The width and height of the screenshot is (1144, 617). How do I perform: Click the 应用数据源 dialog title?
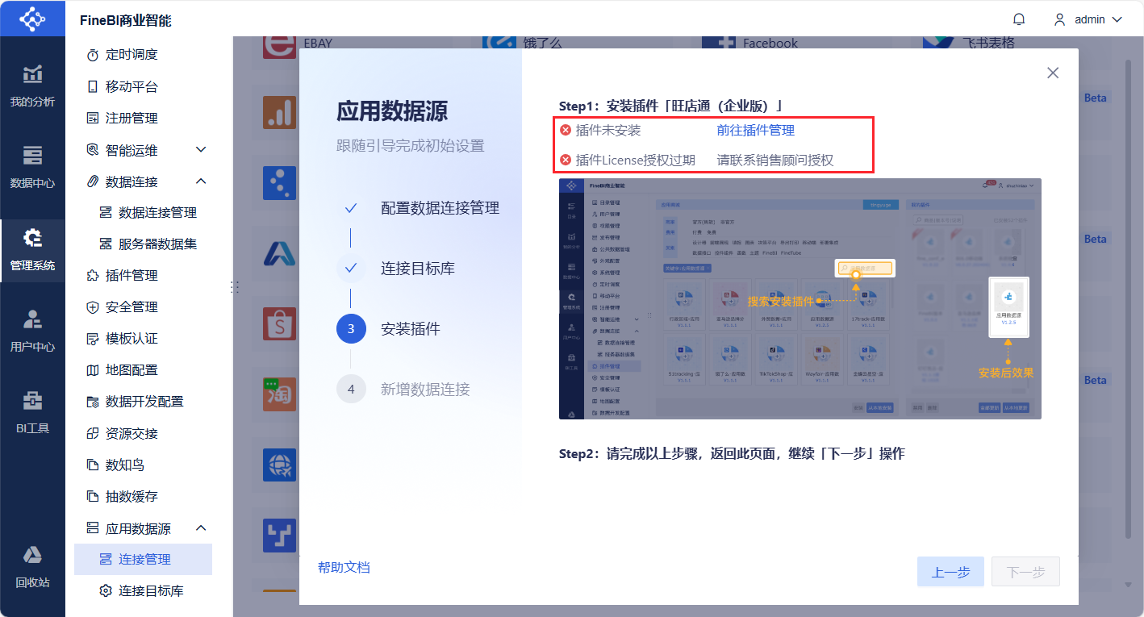(x=392, y=111)
